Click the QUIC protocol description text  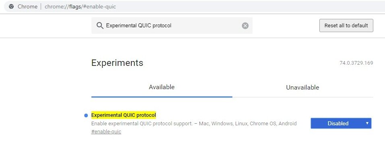[x=194, y=123]
